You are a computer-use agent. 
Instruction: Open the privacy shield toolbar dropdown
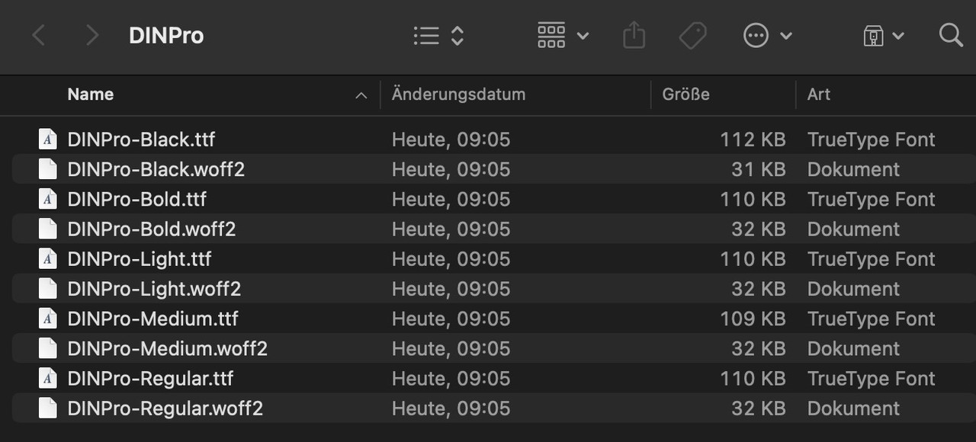883,35
